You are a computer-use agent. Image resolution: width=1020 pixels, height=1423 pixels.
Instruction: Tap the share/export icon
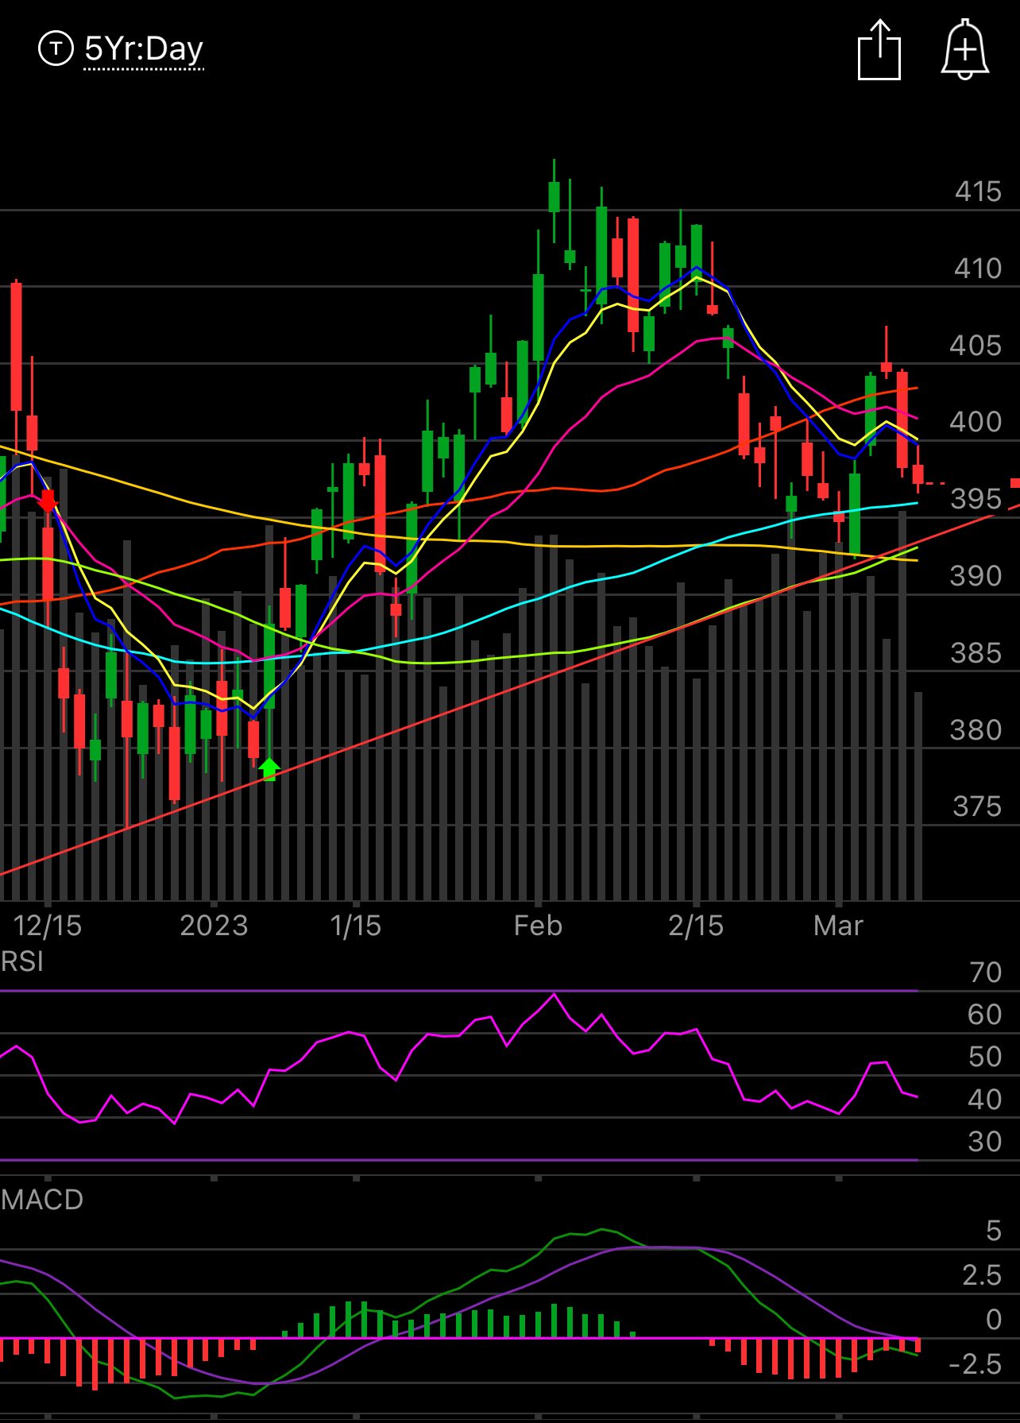[879, 50]
